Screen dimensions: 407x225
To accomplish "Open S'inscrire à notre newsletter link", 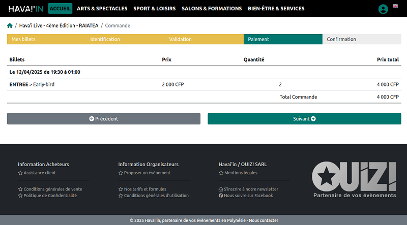I will click(251, 189).
